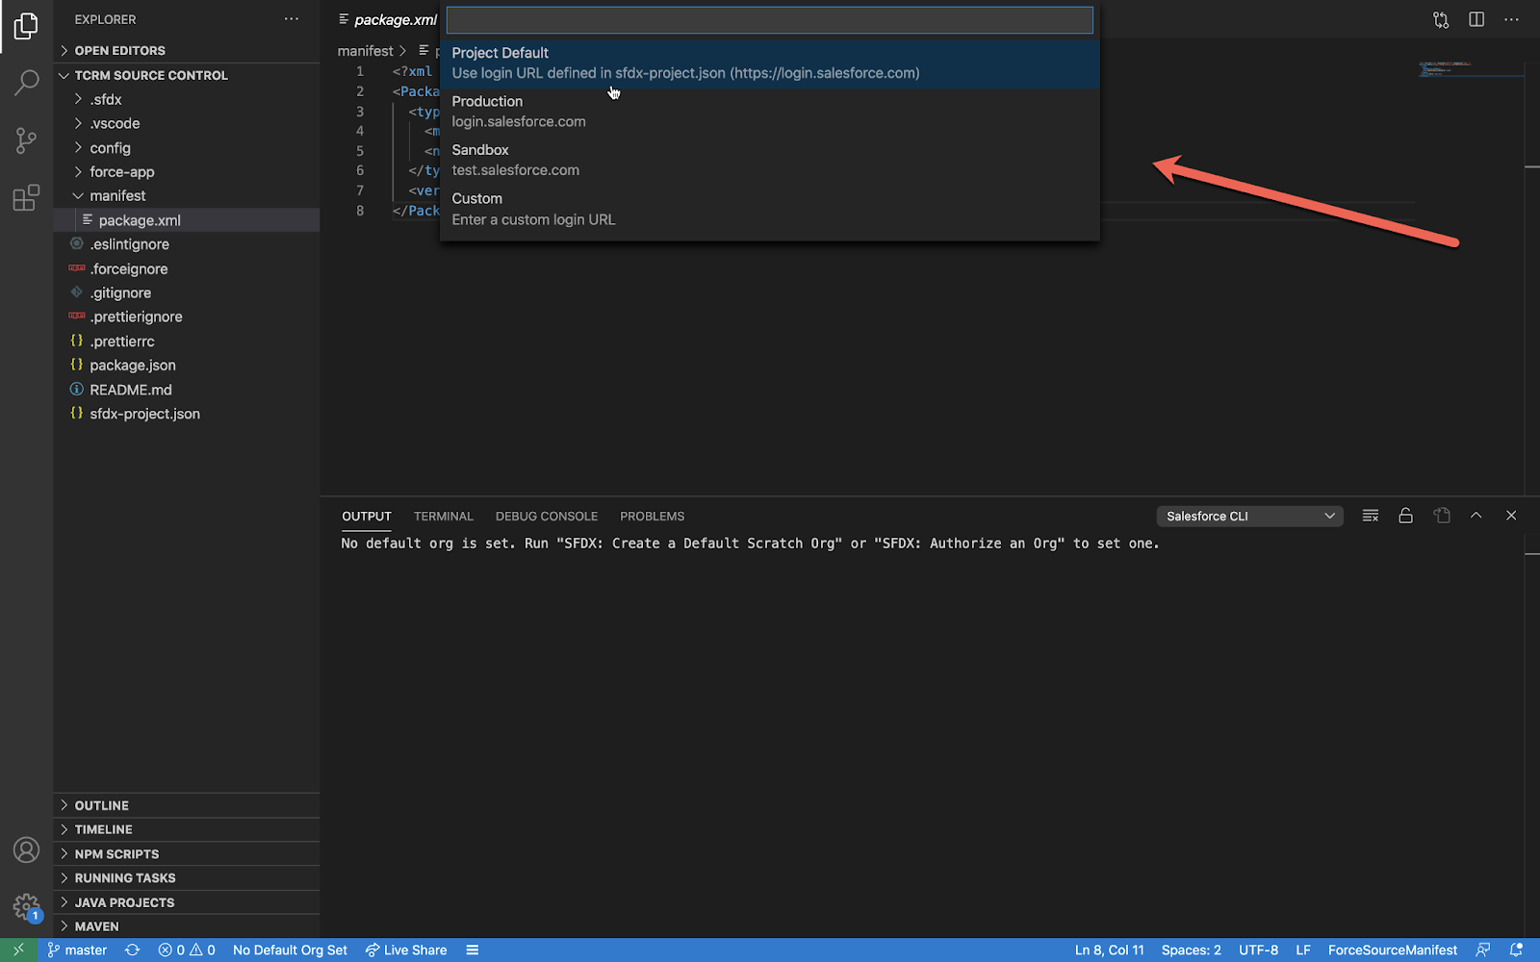1540x962 pixels.
Task: Select the Output tab
Action: click(367, 517)
